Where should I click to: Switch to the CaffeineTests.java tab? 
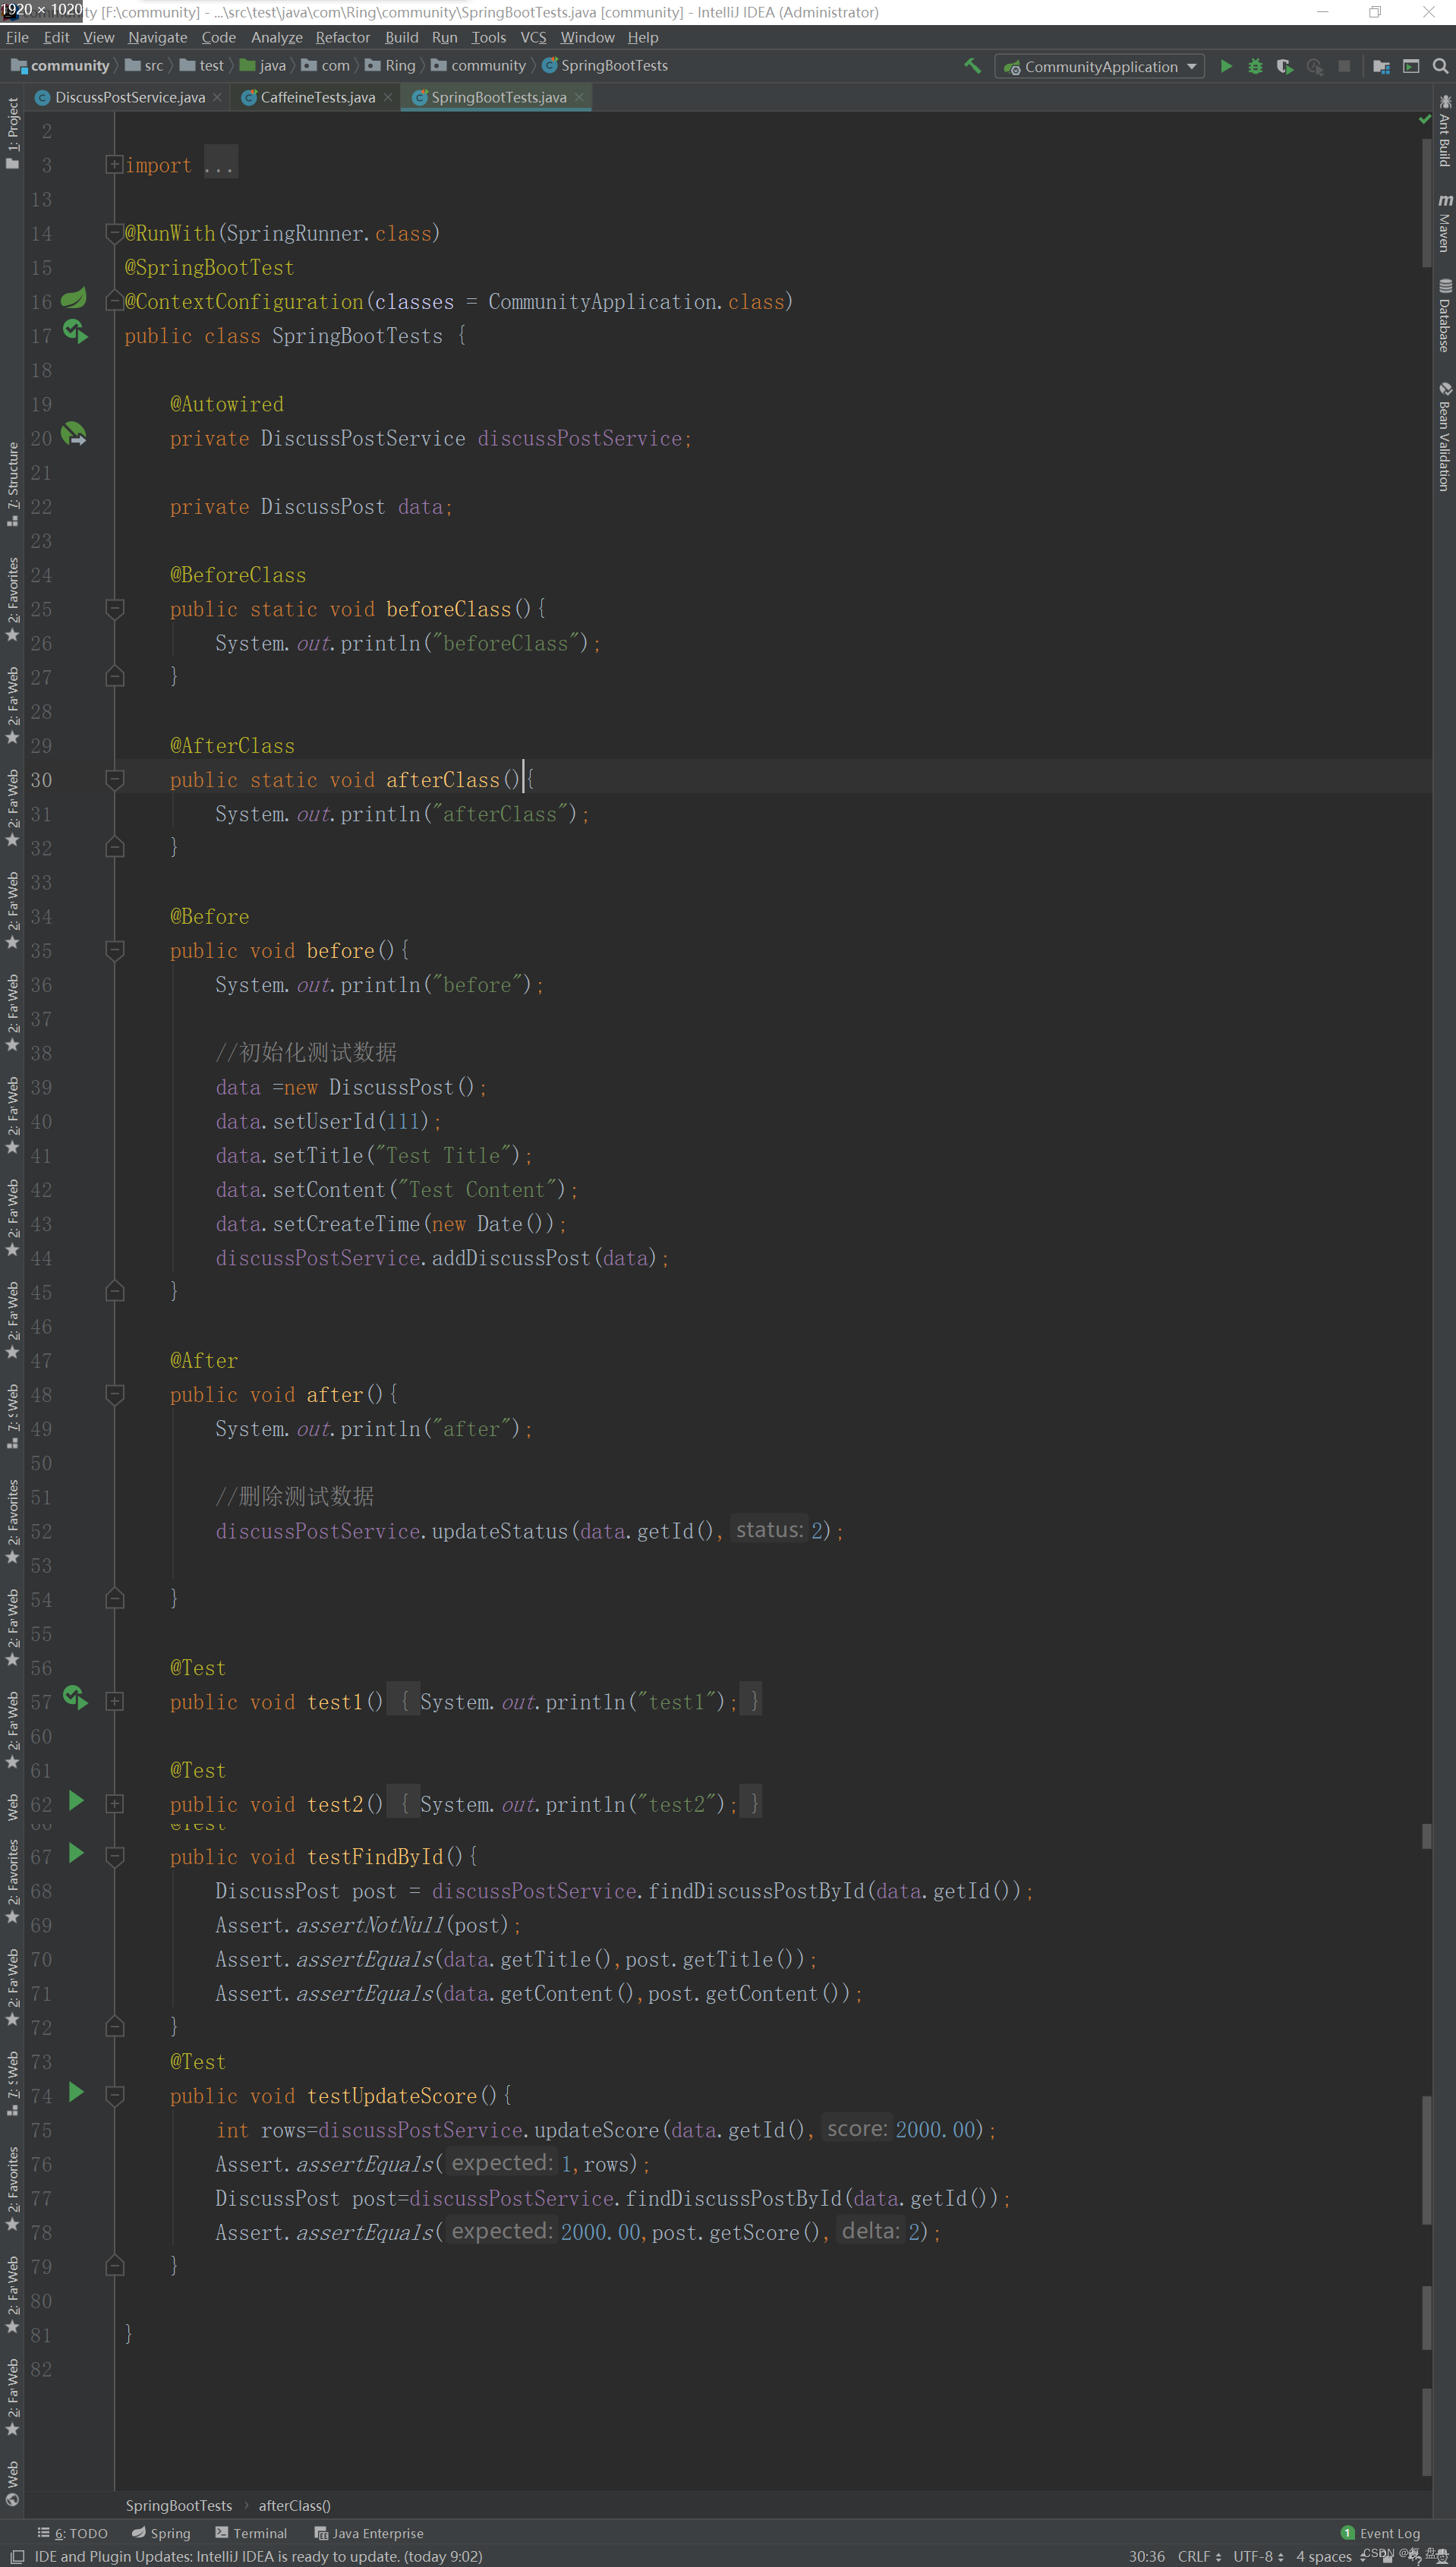(x=317, y=97)
